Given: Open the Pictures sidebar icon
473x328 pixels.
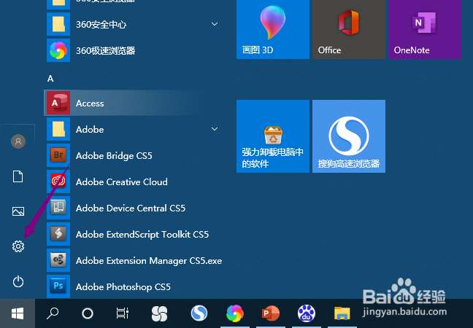Looking at the screenshot, I should click(18, 211).
